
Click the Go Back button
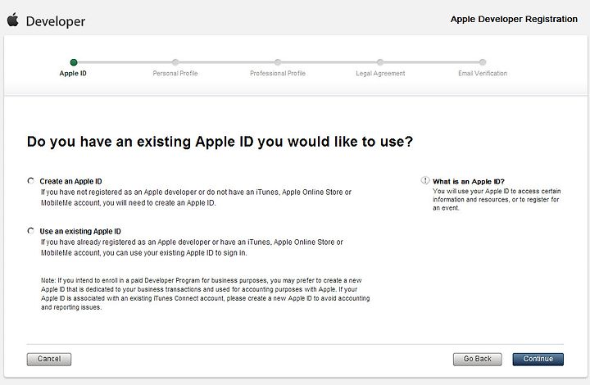[477, 359]
